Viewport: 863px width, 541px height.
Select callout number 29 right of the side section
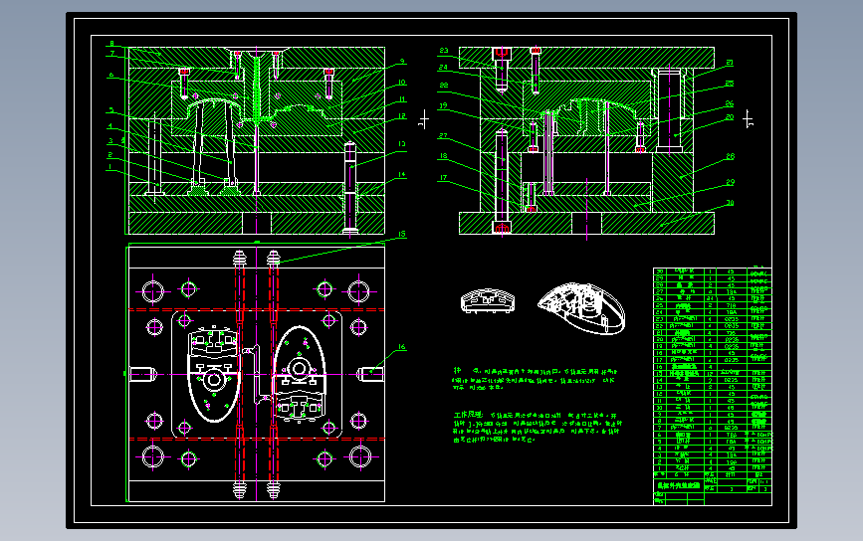click(731, 182)
